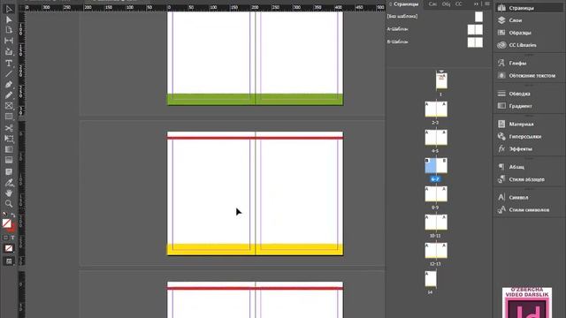Select spread 2-3 thumbnail
The height and width of the screenshot is (318, 566).
pos(436,109)
